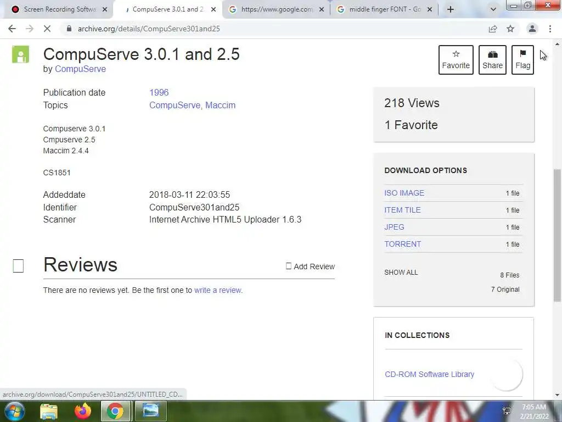Click the page vertical scrollbar thumb
Viewport: 562px width, 422px height.
tap(557, 235)
